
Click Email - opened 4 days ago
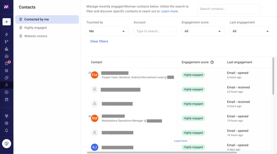coord(237,147)
